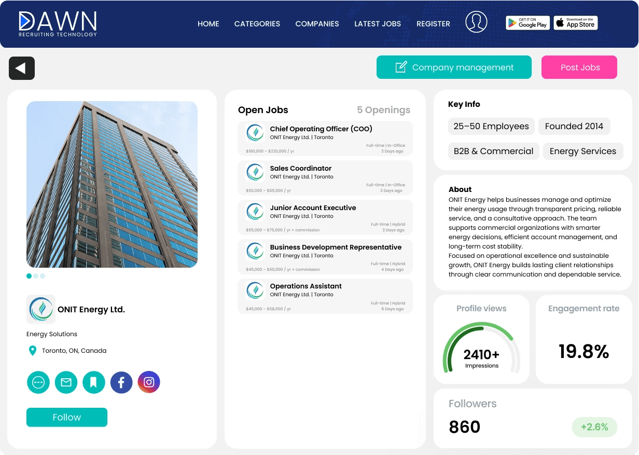Viewport: 639px width, 455px height.
Task: Click the DAWN Recruiting Technology logo
Action: (x=58, y=24)
